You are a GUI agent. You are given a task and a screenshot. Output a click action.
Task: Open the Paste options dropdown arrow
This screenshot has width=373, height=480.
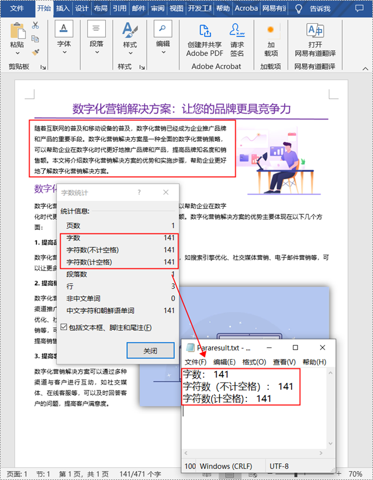(x=17, y=53)
